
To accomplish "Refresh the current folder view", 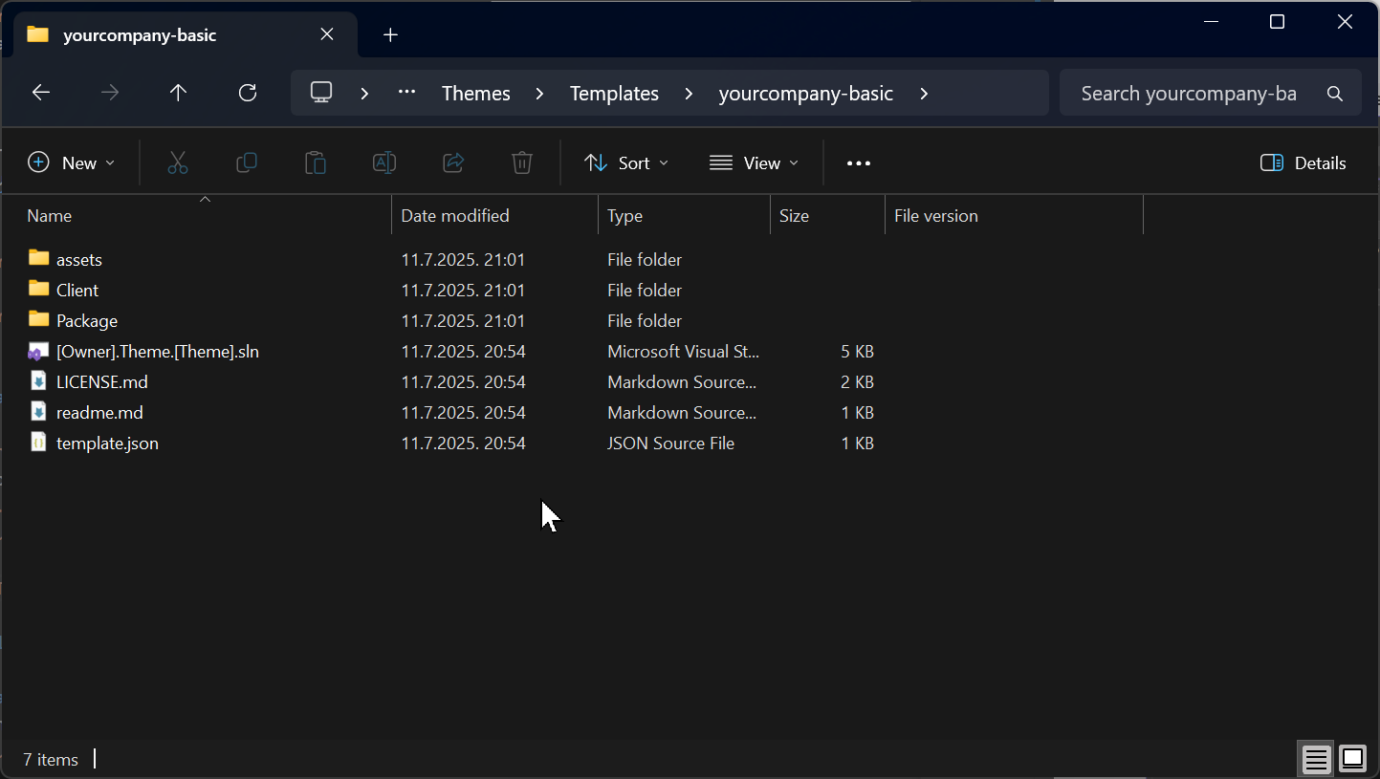I will coord(248,93).
